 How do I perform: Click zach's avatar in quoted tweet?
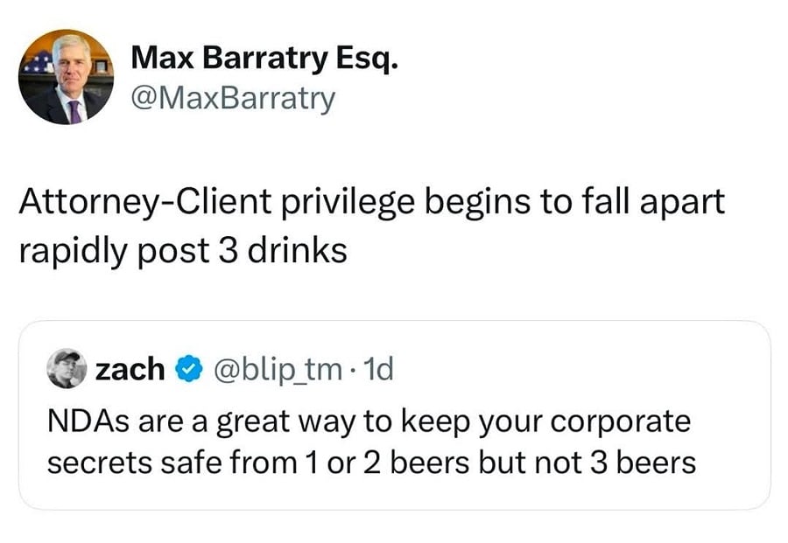coord(66,369)
